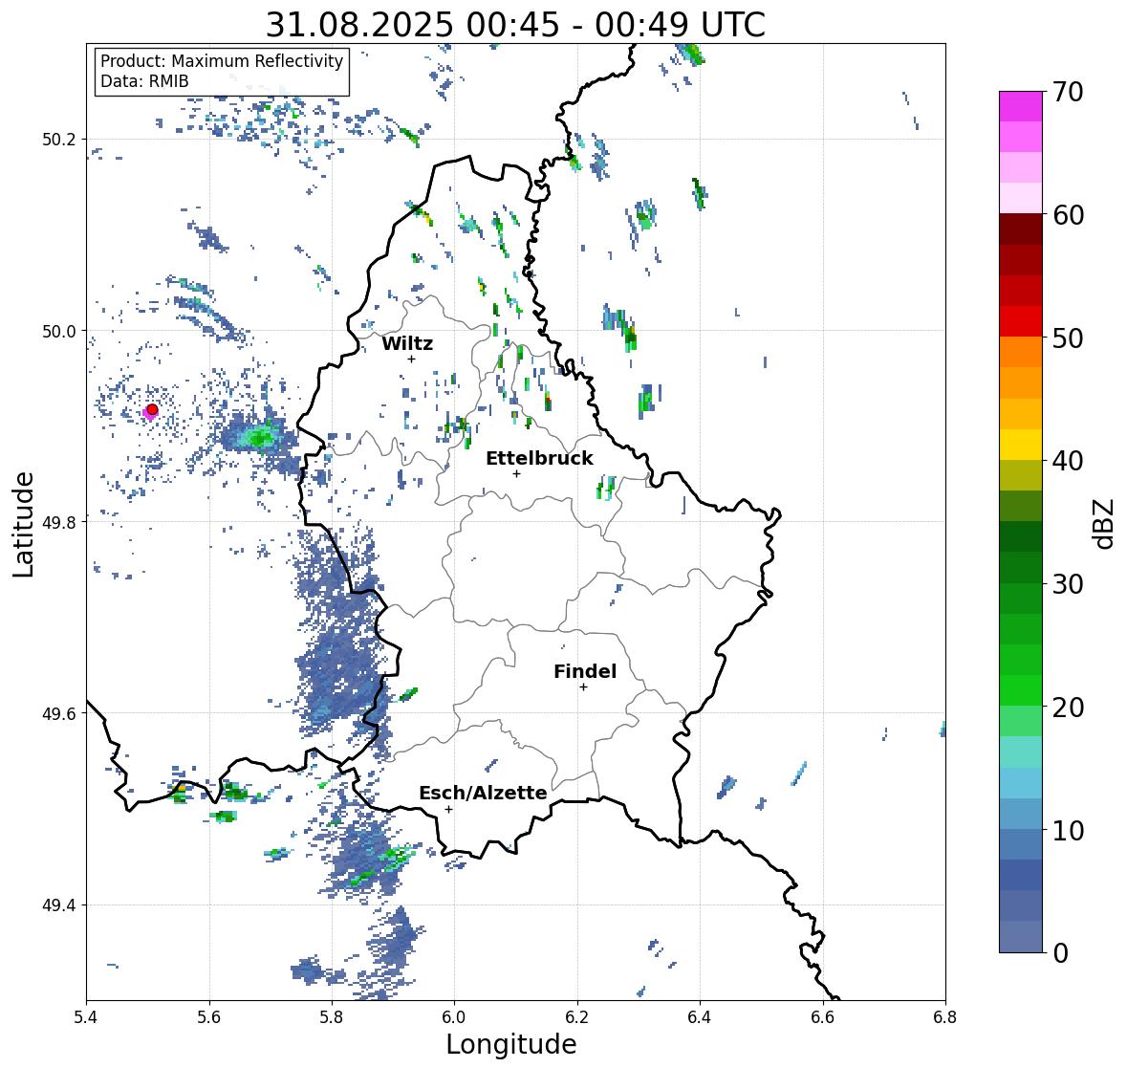Click the 70 colorbar tick label
This screenshot has height=1068, width=1127.
pos(1068,92)
